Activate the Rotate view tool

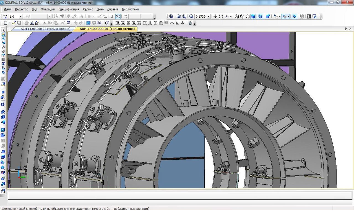221,17
